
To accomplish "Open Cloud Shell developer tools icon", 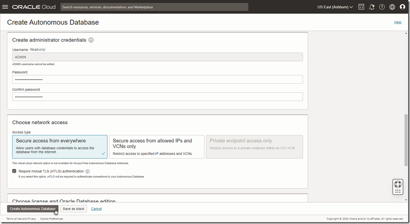I will pyautogui.click(x=361, y=7).
